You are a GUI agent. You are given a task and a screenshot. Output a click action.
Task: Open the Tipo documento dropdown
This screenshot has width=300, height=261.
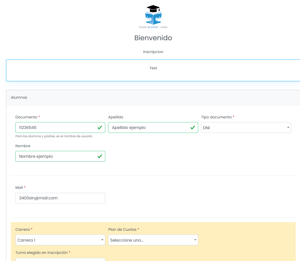pos(246,128)
